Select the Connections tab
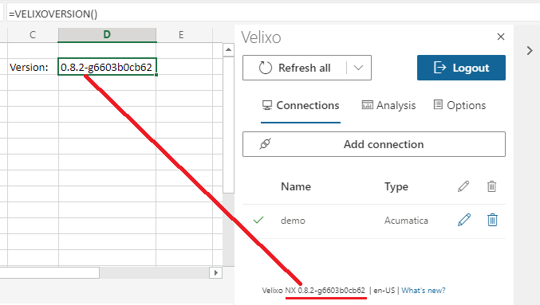 (301, 105)
